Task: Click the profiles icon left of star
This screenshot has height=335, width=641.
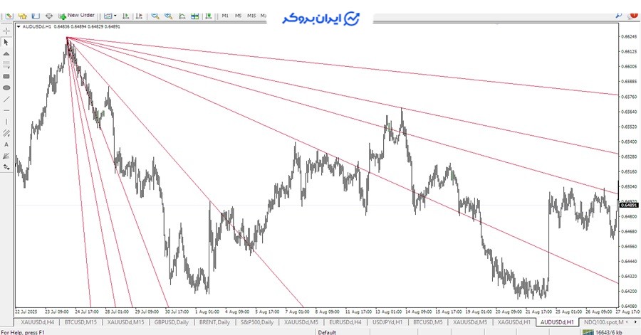Action: point(9,16)
